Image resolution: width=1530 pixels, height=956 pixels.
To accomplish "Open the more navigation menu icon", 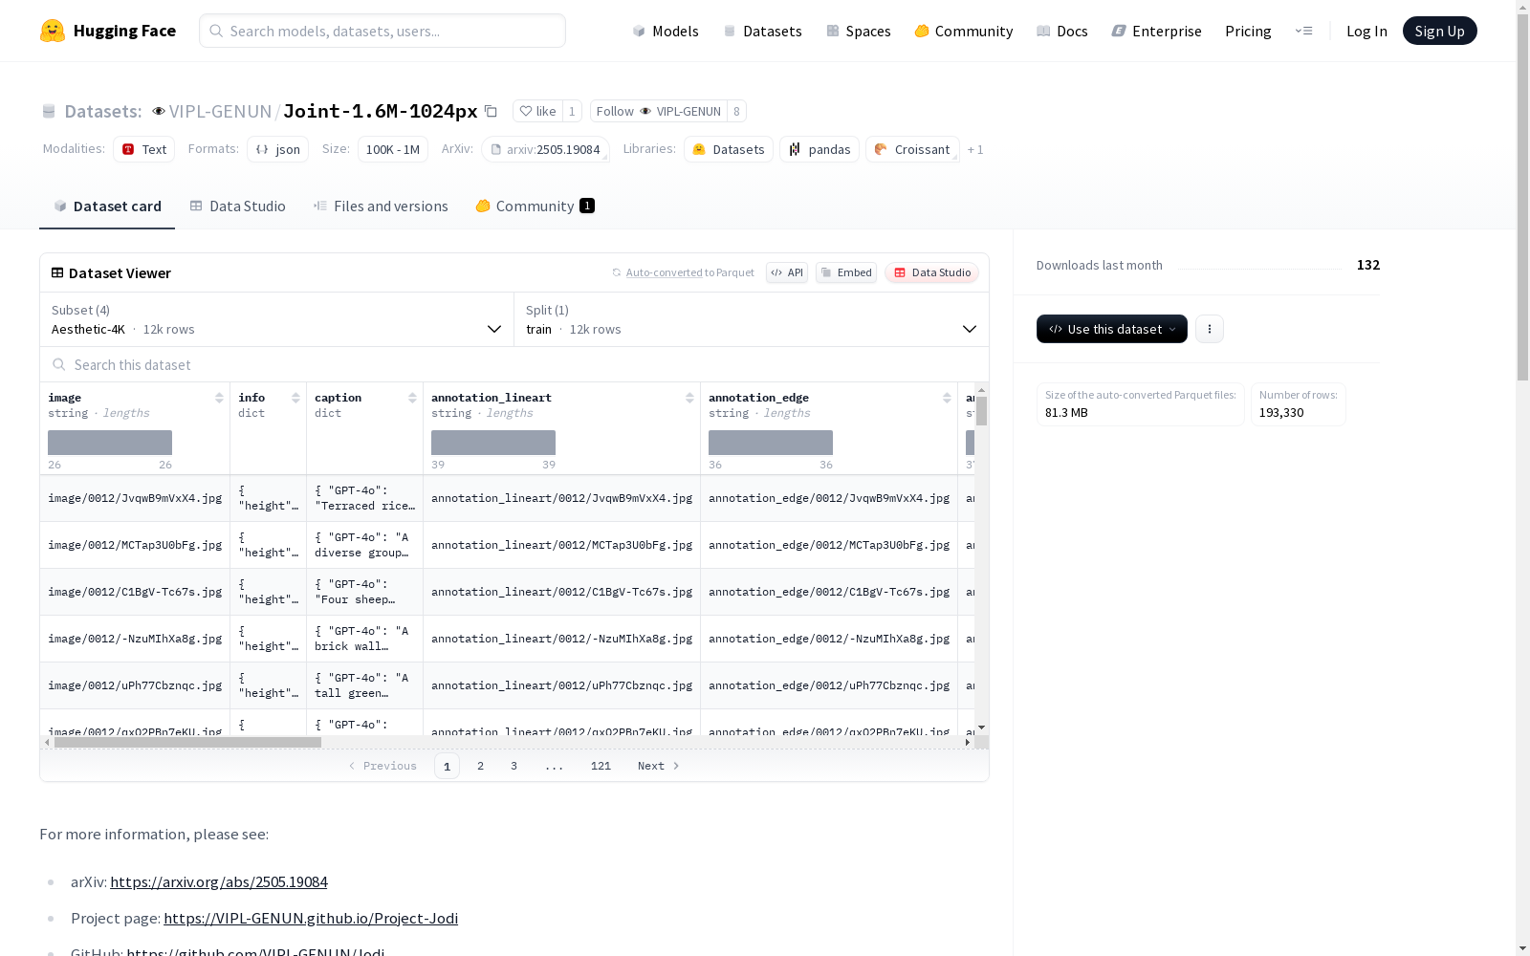I will point(1303,31).
